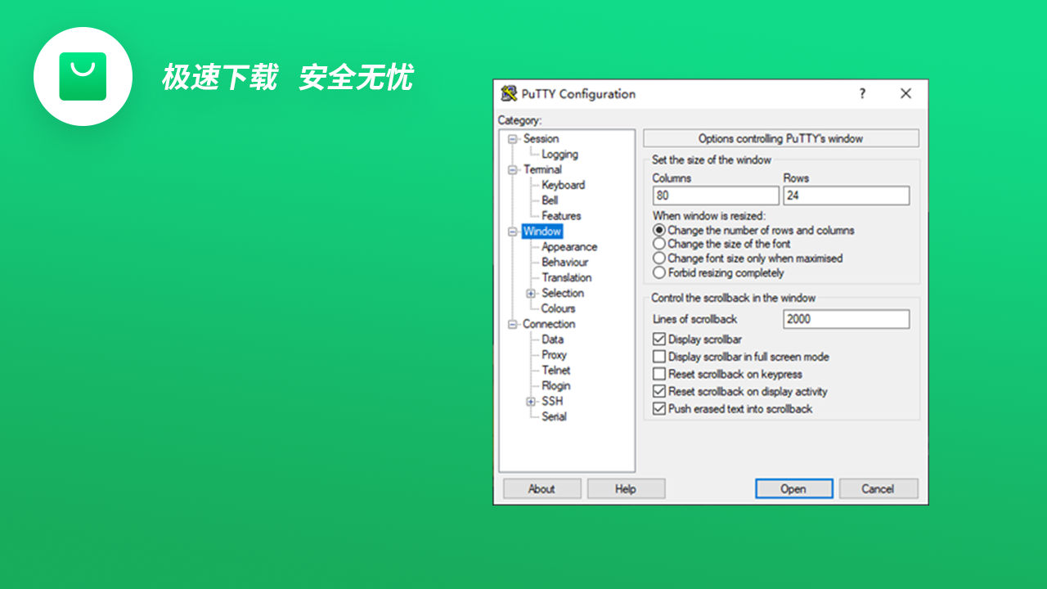Expand the SSH tree branch
1047x589 pixels.
[x=532, y=401]
